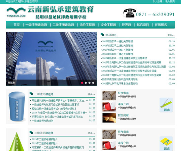181x151 pixels.
Task: Open article 2017年新弘承二建过关英雄榜
Action: (118, 54)
